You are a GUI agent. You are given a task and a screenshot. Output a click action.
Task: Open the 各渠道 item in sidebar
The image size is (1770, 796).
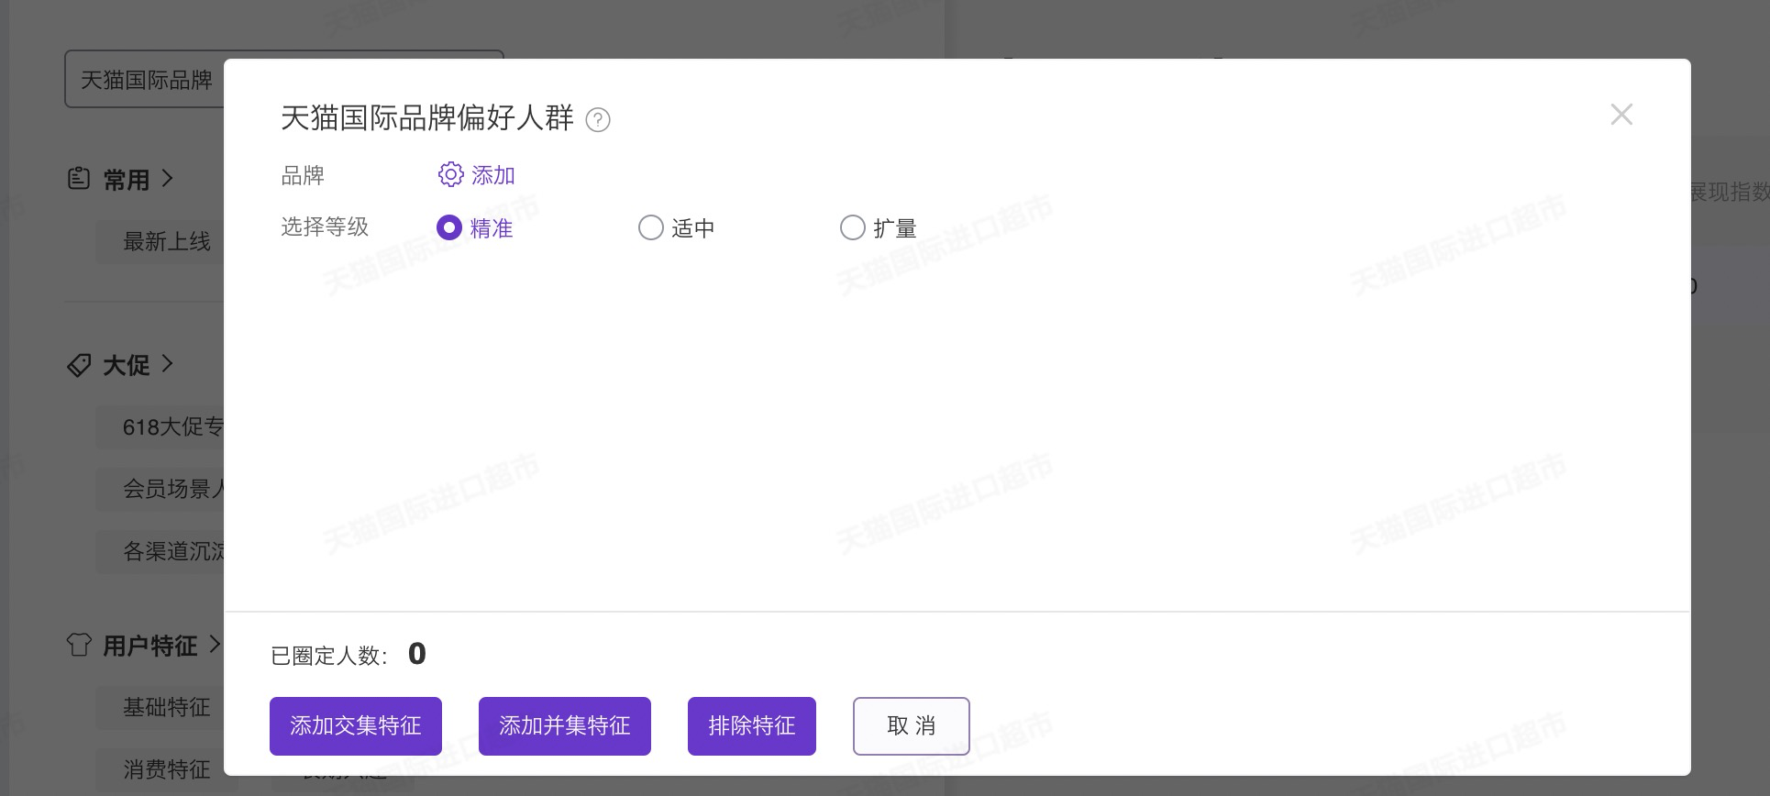pos(160,551)
